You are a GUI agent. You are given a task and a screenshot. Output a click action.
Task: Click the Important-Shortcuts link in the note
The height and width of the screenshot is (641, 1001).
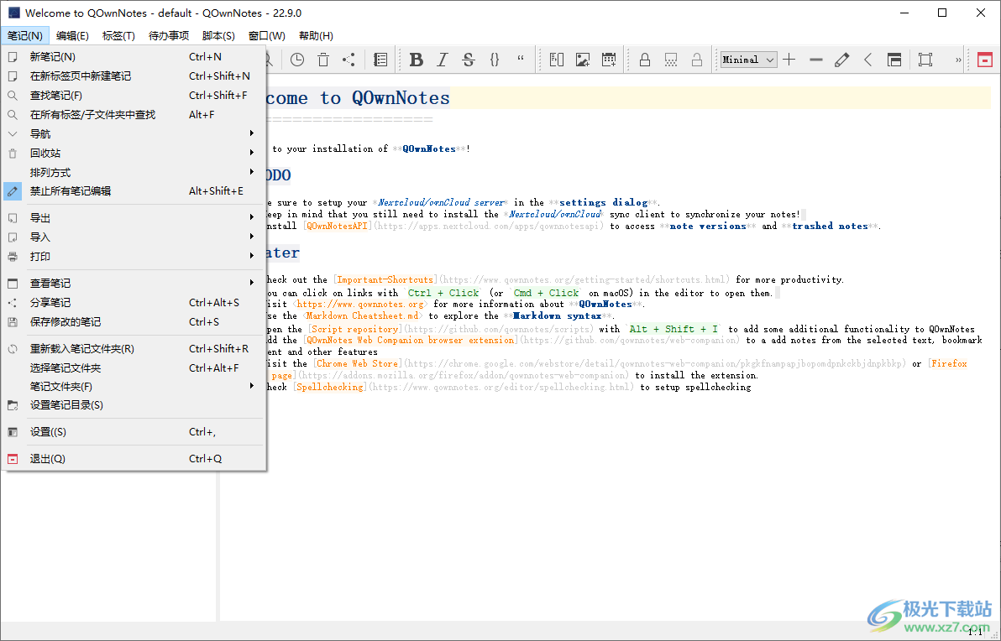385,279
